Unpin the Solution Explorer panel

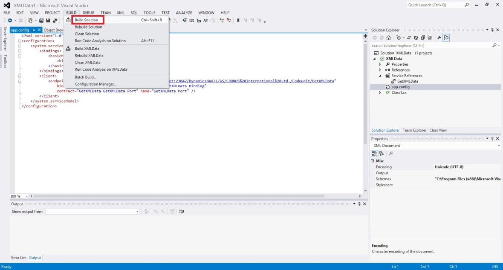[493, 30]
